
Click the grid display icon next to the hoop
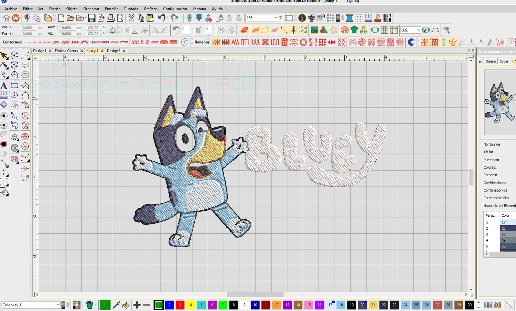click(385, 30)
